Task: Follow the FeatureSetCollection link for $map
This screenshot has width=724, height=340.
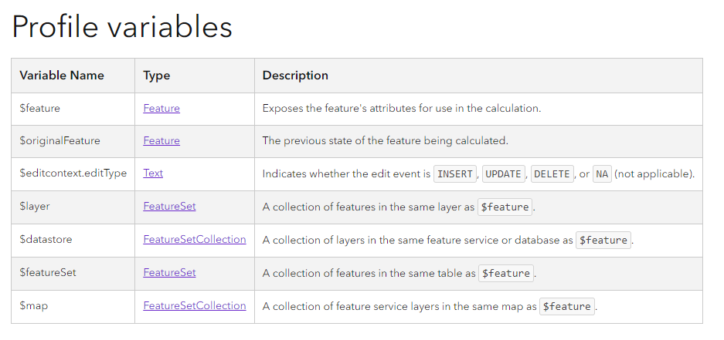Action: pyautogui.click(x=195, y=306)
